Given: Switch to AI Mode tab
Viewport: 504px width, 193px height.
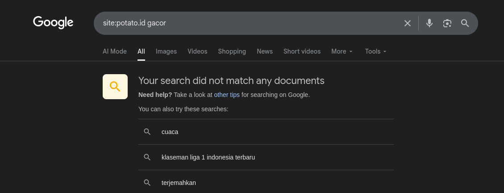Looking at the screenshot, I should 115,51.
